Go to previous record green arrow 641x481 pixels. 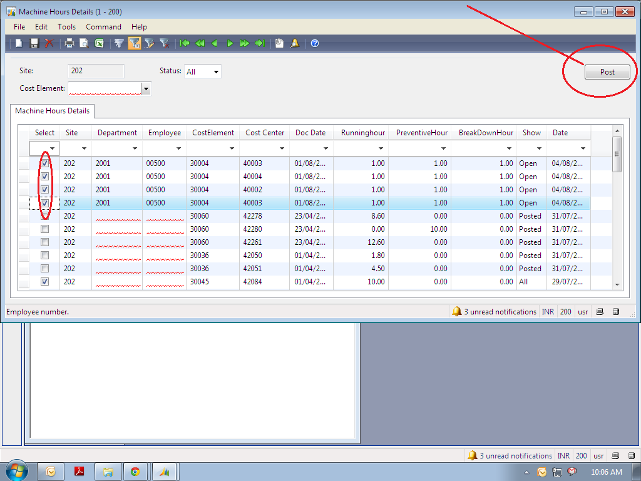(214, 43)
